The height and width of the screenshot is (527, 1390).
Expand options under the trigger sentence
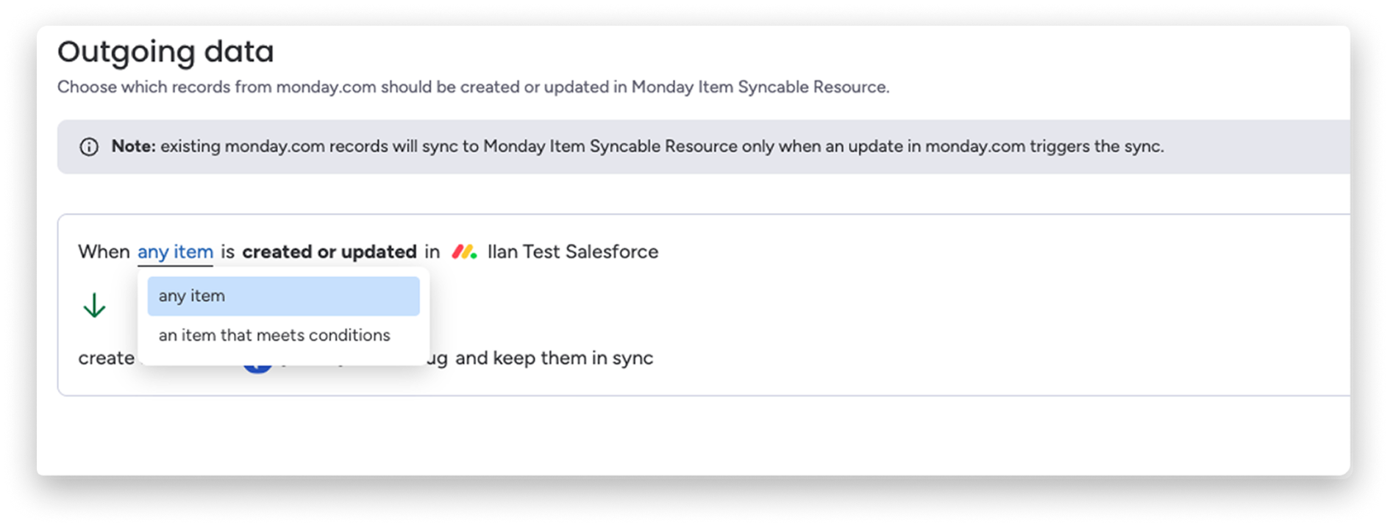click(175, 251)
